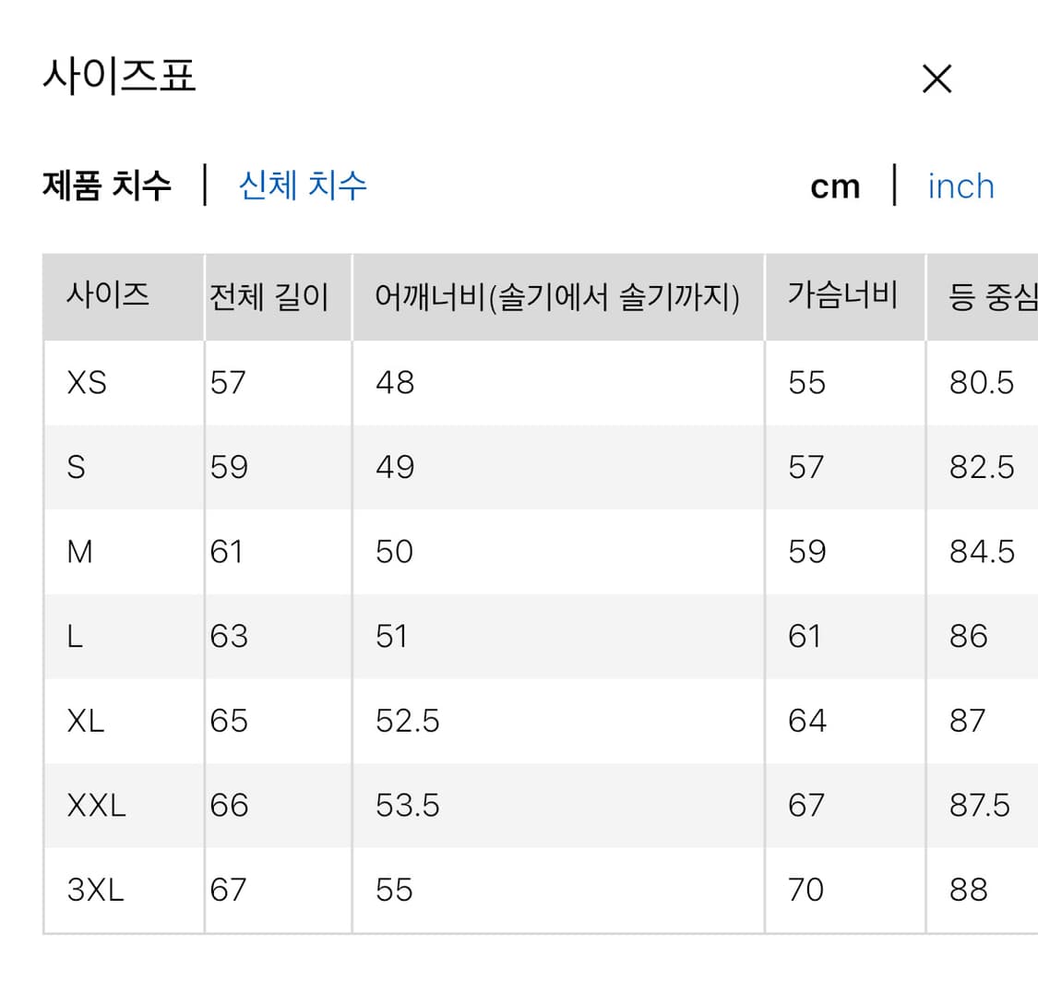Click the shoulder width value 50 for M
The width and height of the screenshot is (1038, 993).
tap(394, 552)
